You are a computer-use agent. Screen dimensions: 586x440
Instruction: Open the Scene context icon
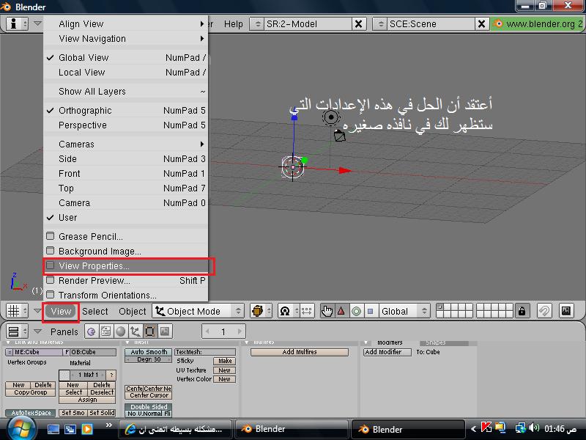[164, 331]
